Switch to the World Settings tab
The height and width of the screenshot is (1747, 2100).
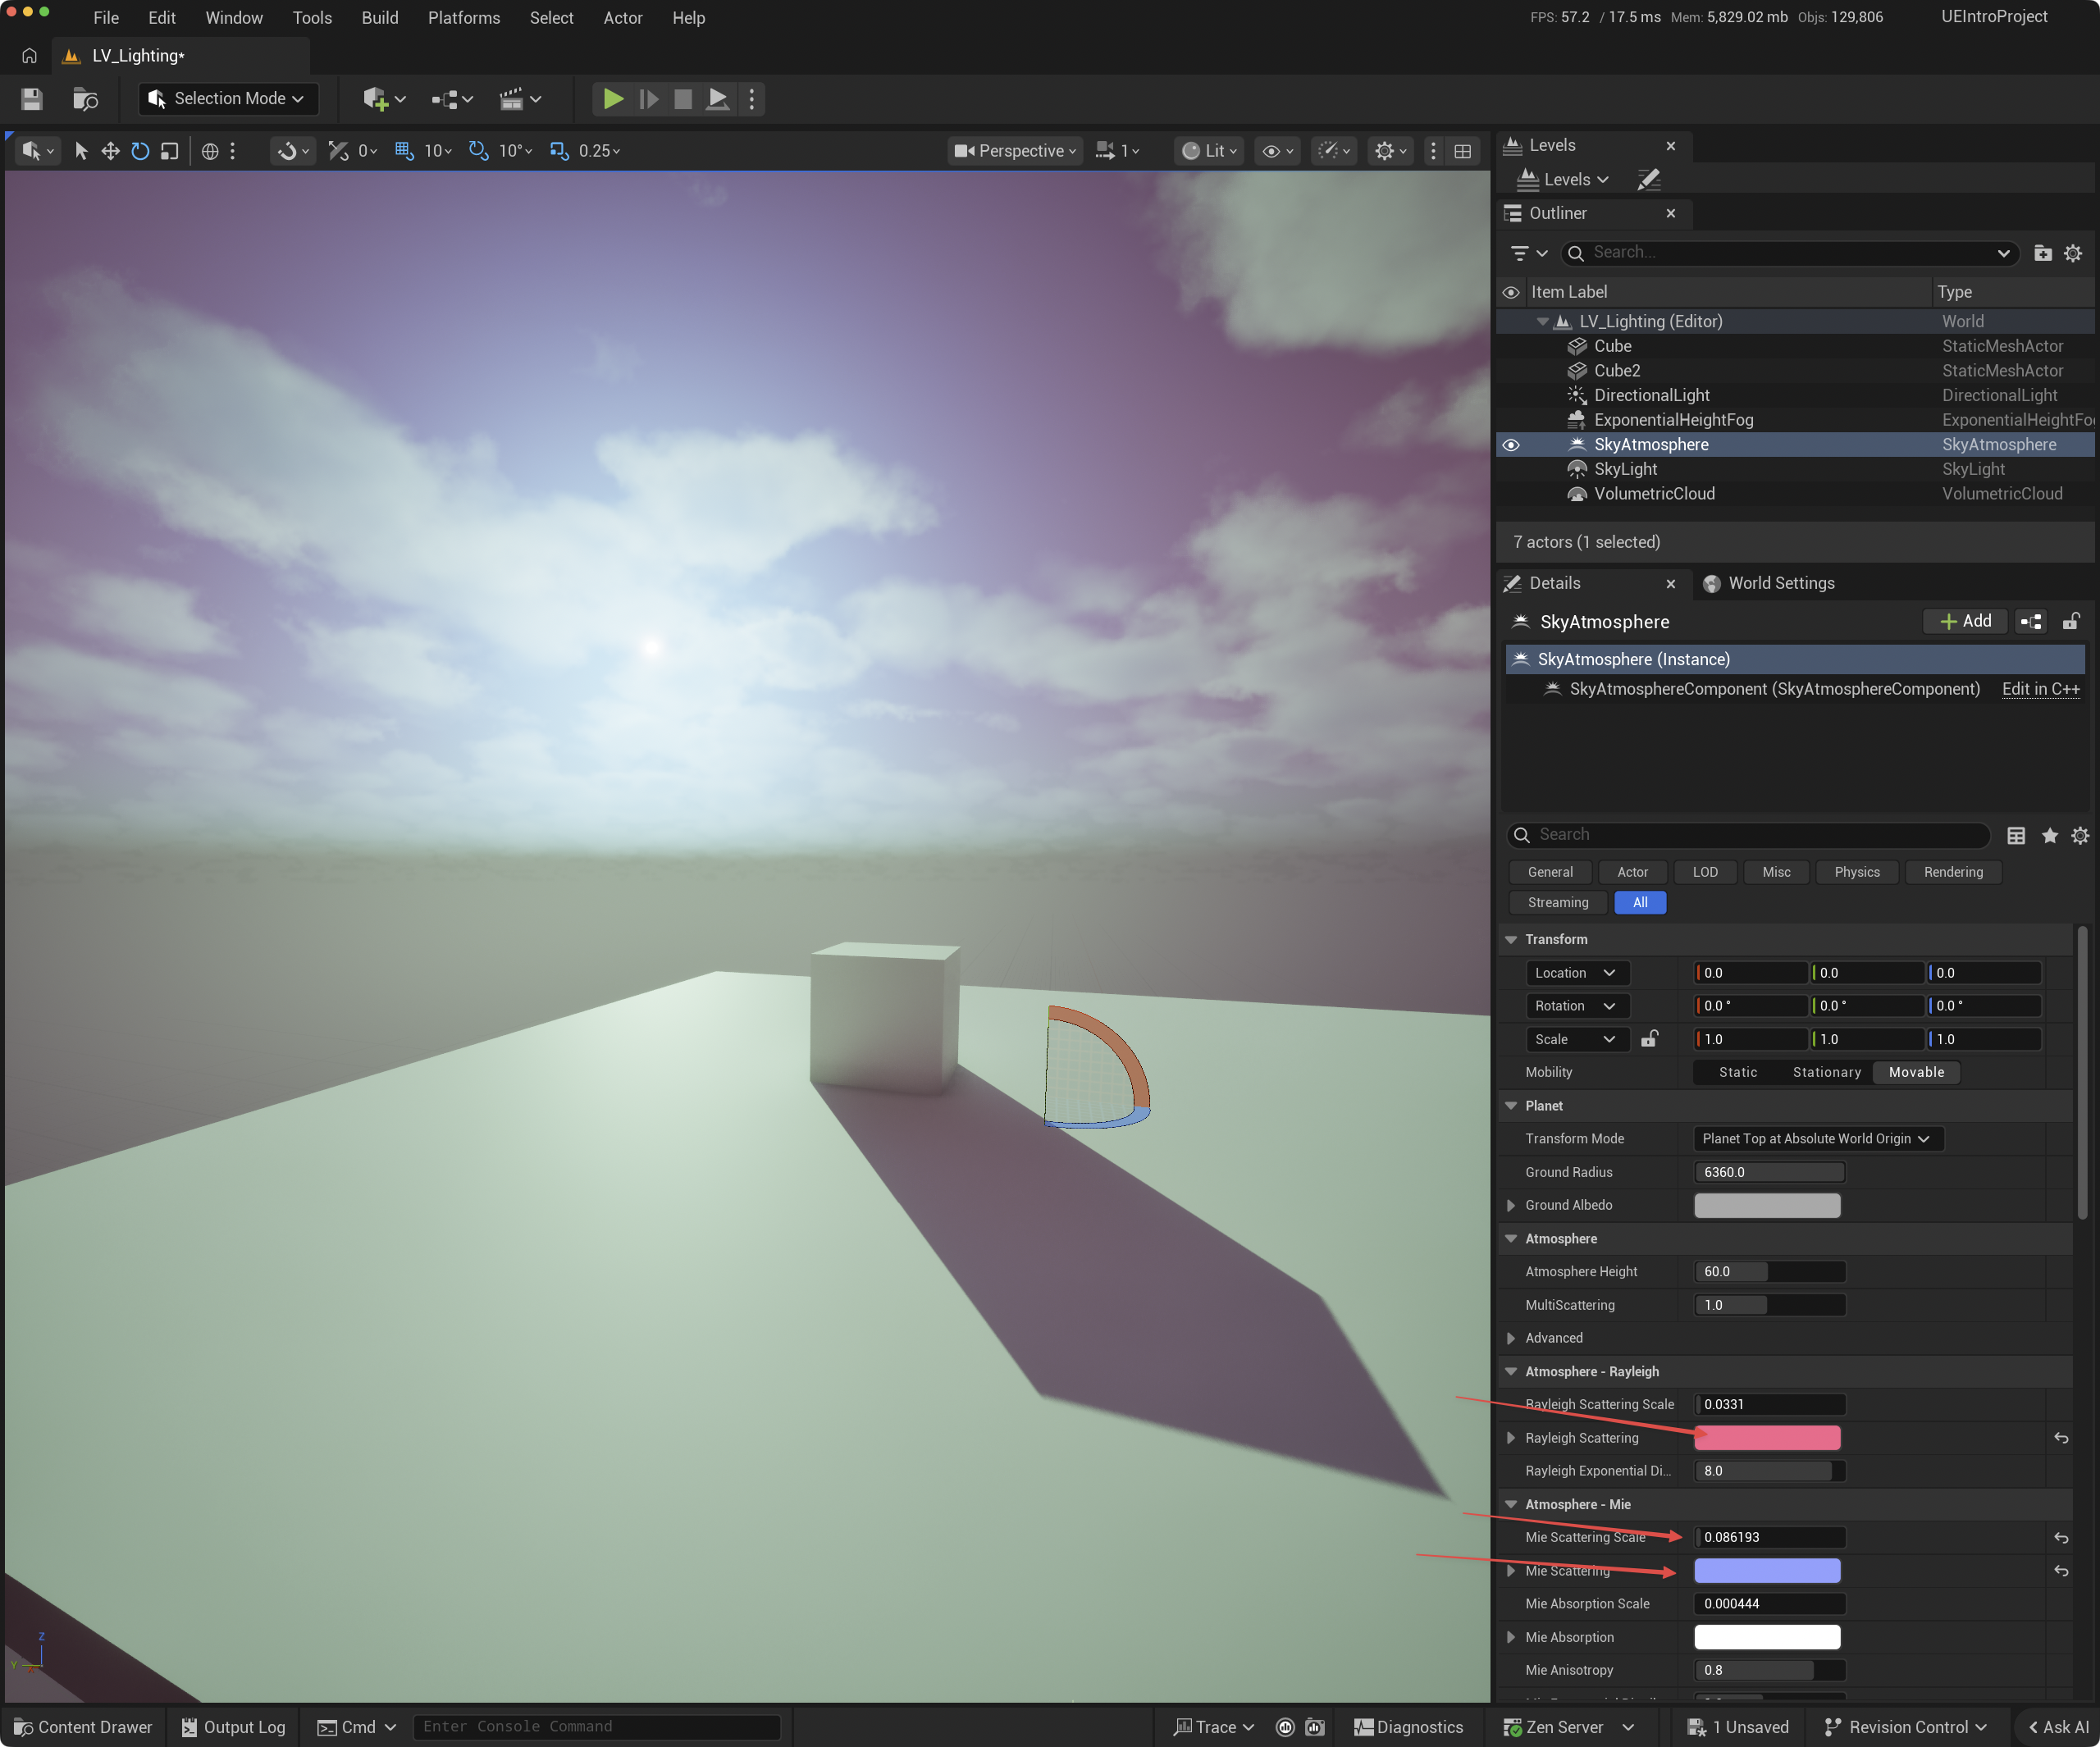click(x=1770, y=583)
